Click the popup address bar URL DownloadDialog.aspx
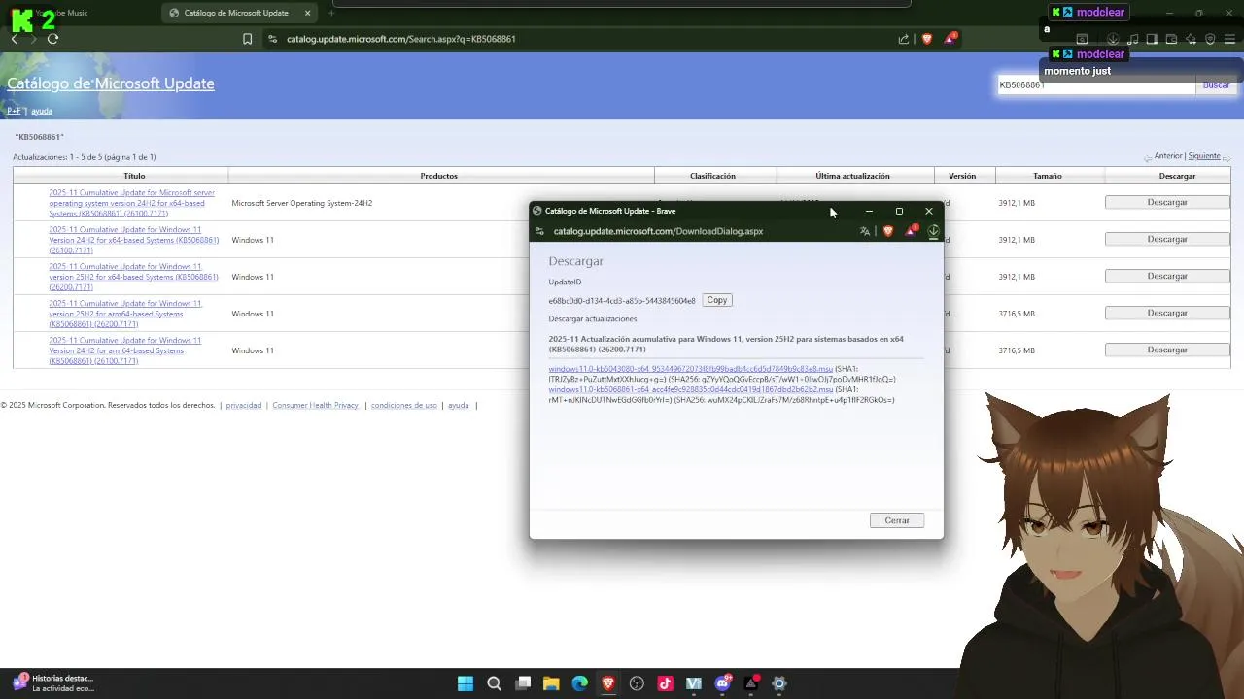 (658, 231)
